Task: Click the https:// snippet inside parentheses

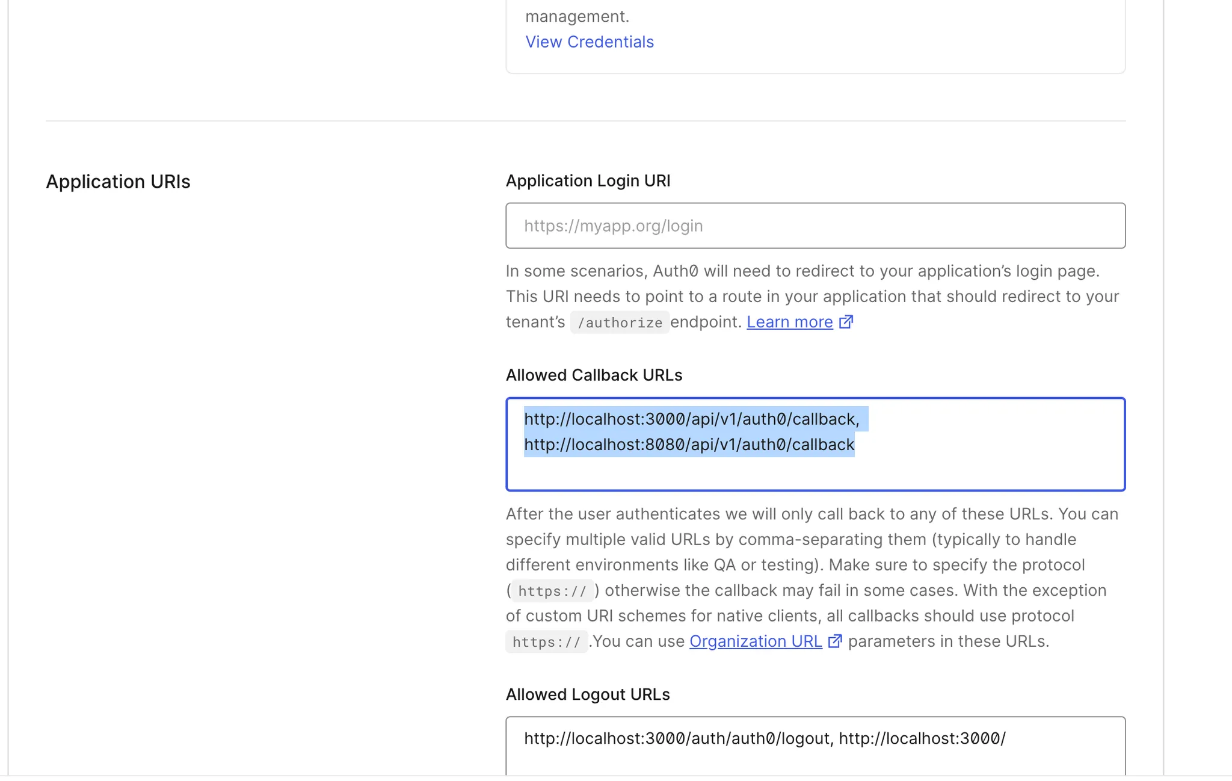Action: click(x=552, y=591)
